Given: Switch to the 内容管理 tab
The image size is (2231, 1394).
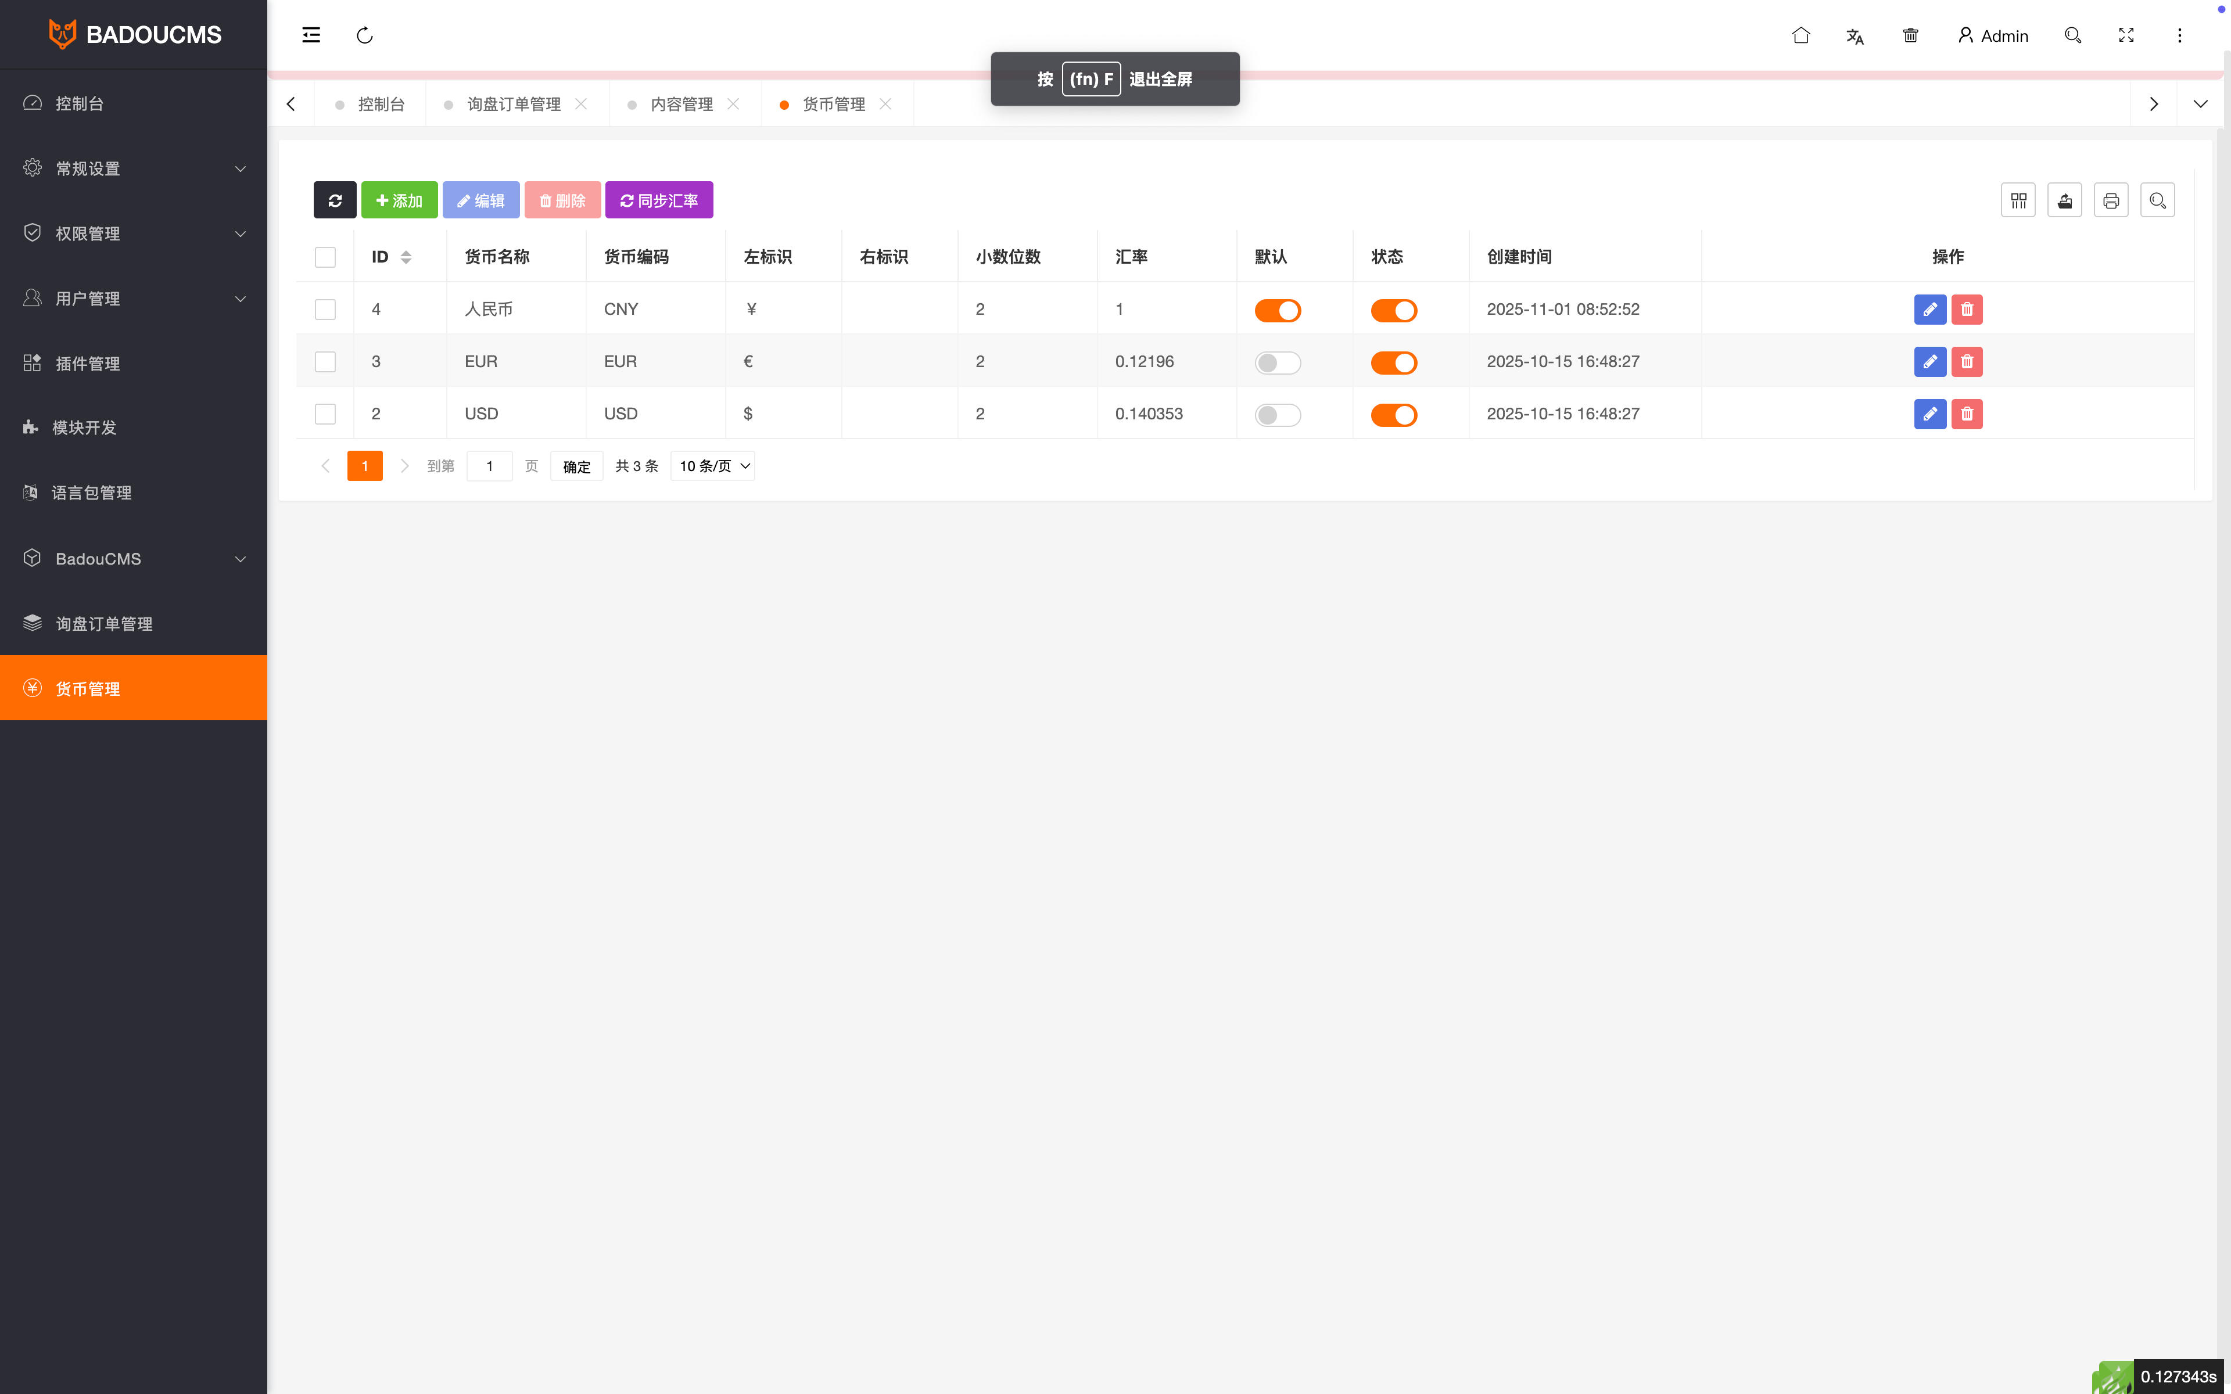Looking at the screenshot, I should [682, 104].
